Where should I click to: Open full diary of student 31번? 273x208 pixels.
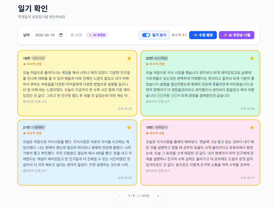pos(35,171)
